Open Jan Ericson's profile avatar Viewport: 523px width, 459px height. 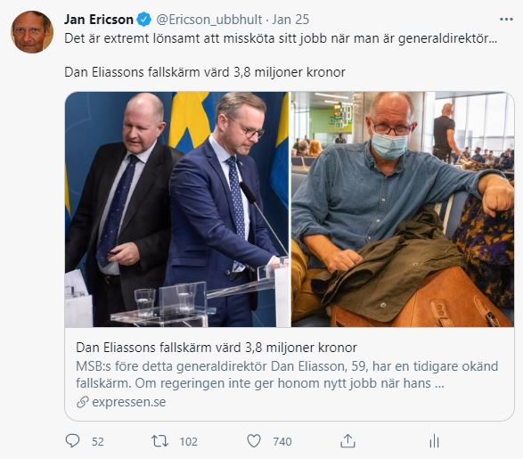coord(32,32)
